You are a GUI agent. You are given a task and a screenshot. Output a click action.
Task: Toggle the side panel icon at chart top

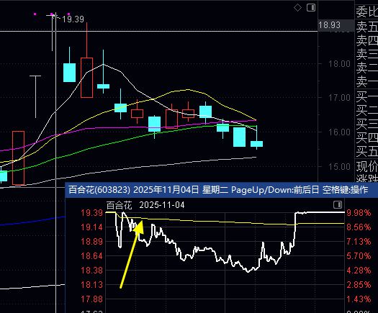(x=311, y=8)
